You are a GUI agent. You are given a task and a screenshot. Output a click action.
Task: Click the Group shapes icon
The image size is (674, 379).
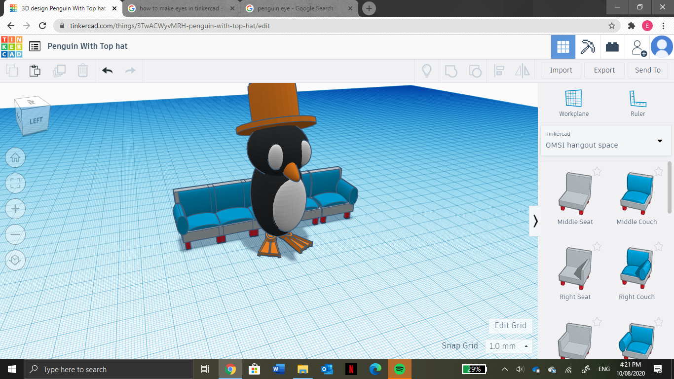click(451, 71)
